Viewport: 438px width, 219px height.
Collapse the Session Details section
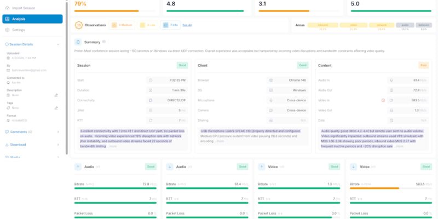(x=58, y=44)
